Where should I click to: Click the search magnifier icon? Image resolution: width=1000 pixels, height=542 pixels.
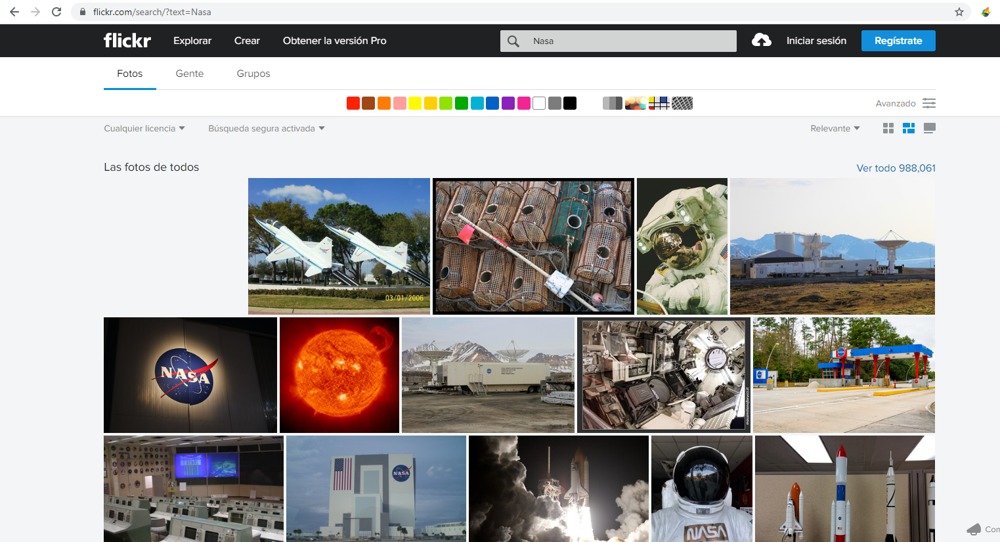pos(513,41)
